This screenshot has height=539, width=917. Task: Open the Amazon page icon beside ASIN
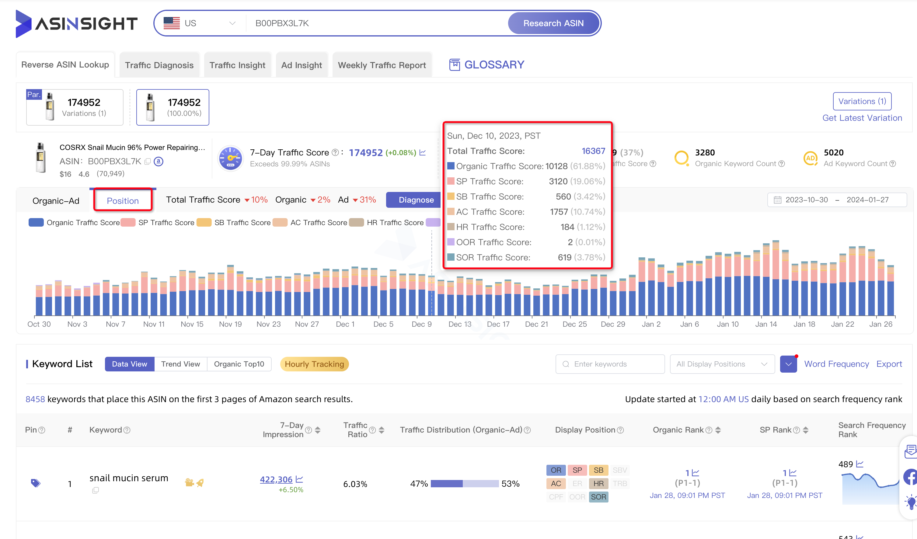159,162
